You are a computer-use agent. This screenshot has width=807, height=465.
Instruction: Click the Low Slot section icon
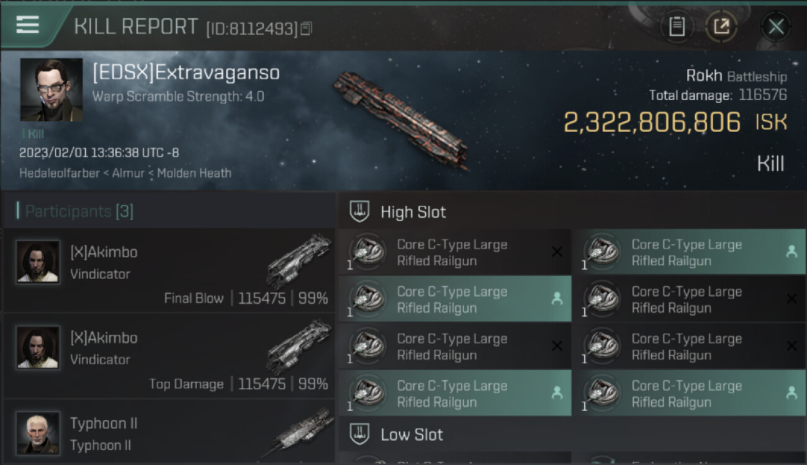360,434
